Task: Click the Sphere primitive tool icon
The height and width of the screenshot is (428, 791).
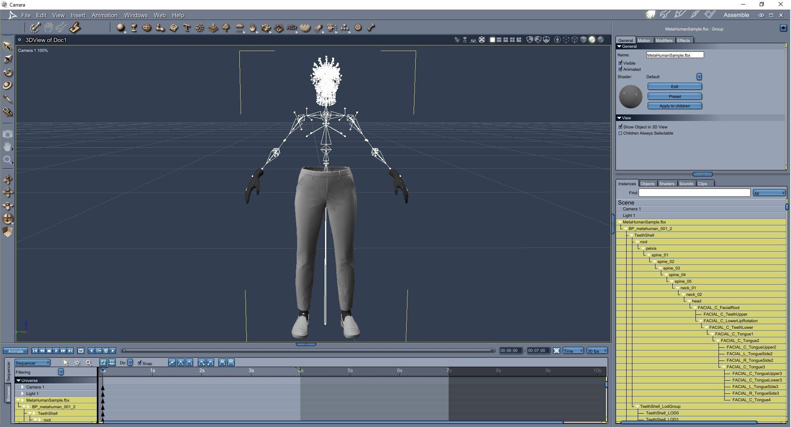Action: 120,28
